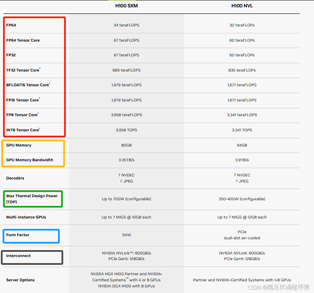Select Partner and NVIDIA-Certified Systems with 1–8 GPUs

click(x=242, y=280)
